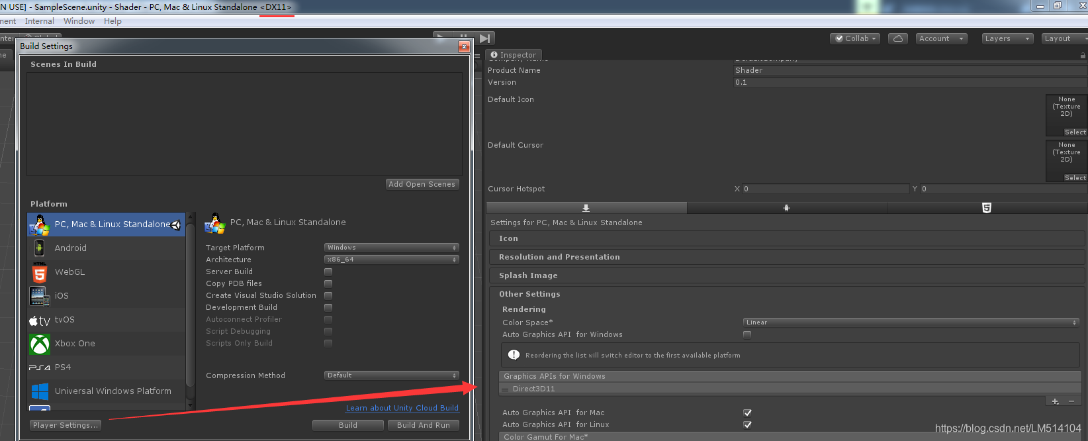This screenshot has height=441, width=1088.
Task: Open the Color Space dropdown
Action: (x=911, y=322)
